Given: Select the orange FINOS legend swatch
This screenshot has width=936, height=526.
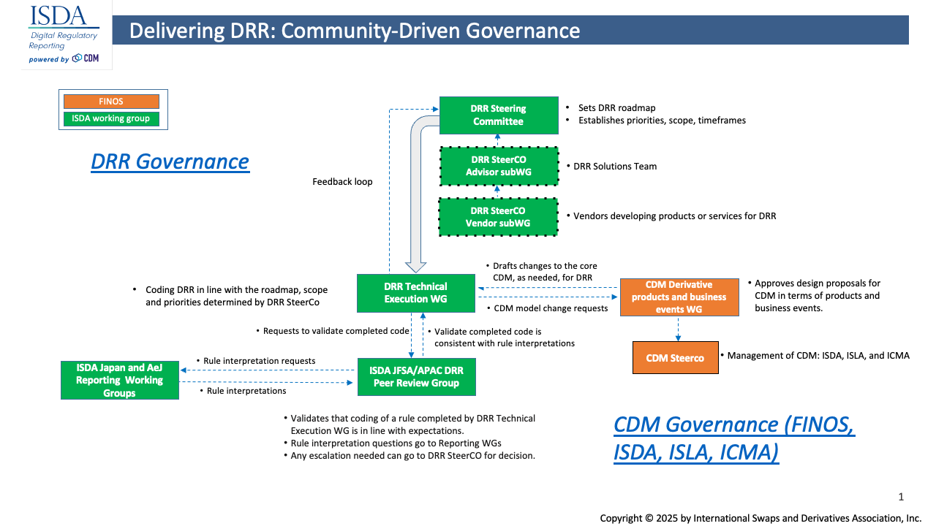Looking at the screenshot, I should click(111, 102).
